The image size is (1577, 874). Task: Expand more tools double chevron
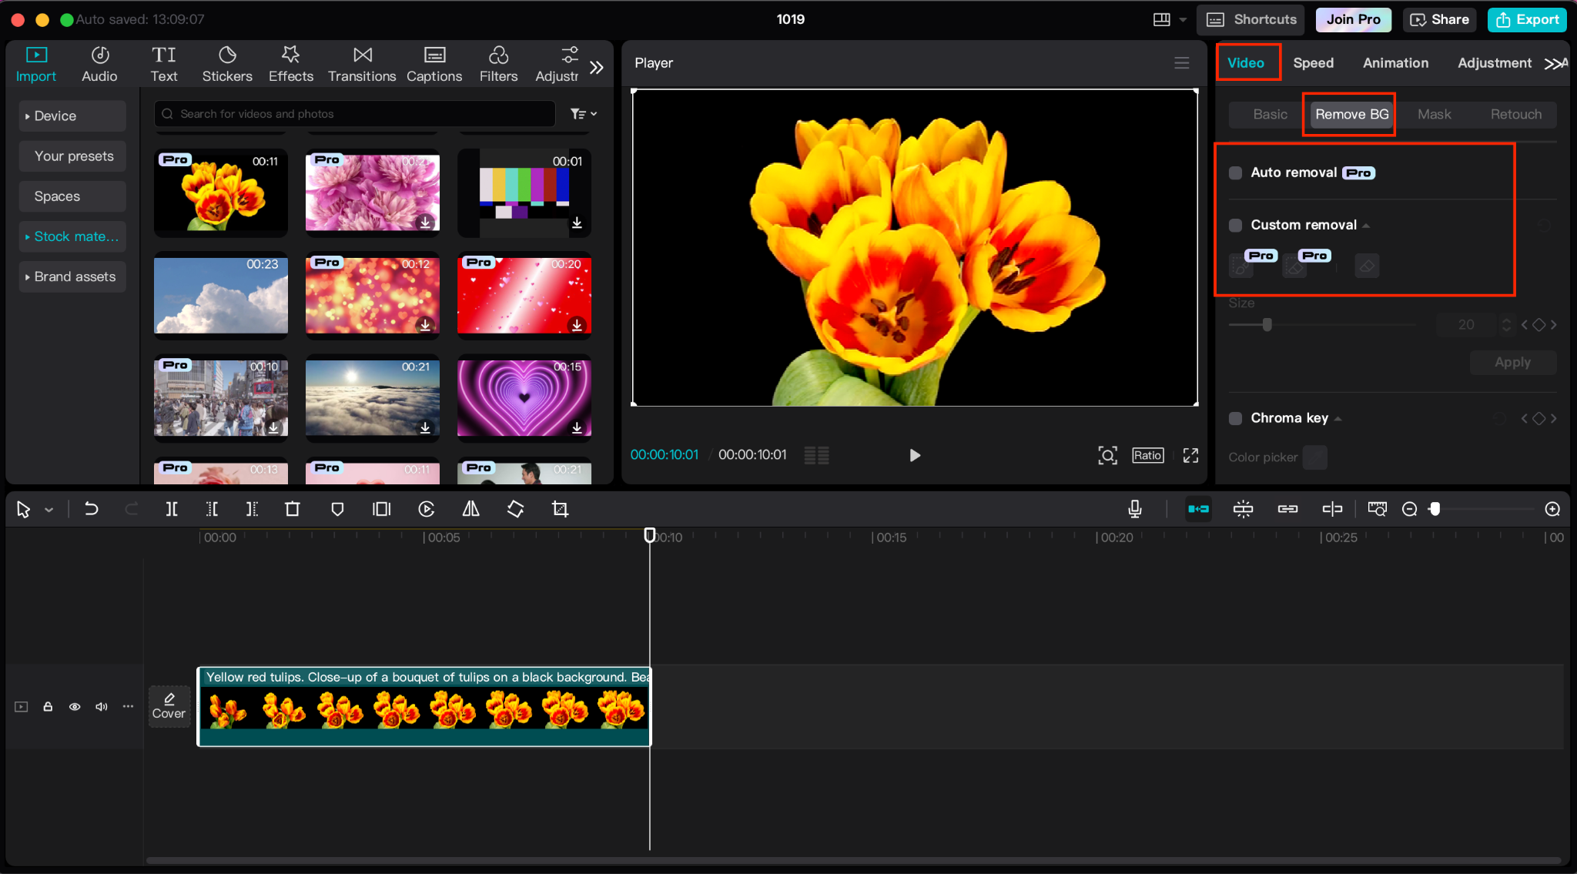[596, 68]
